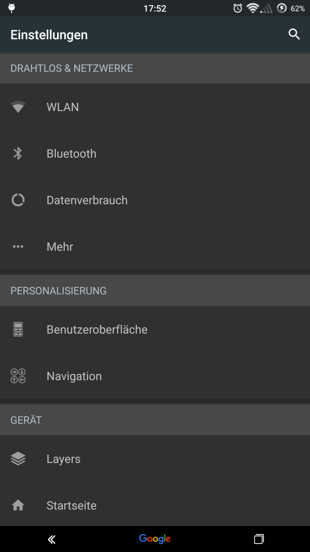Viewport: 310px width, 552px height.
Task: Tap the Startseite home icon
Action: pyautogui.click(x=18, y=505)
